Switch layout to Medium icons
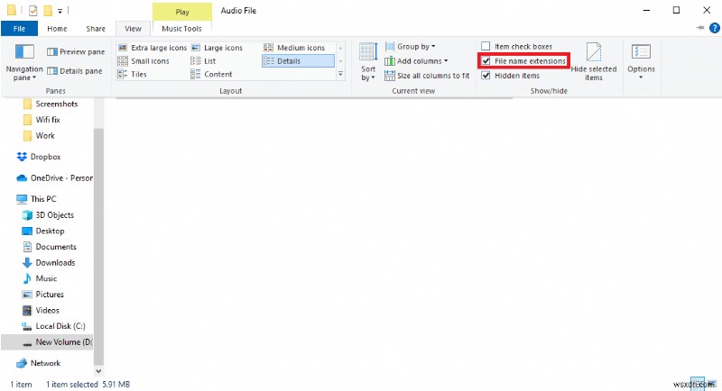Screen dimensions: 722x391 click(294, 48)
